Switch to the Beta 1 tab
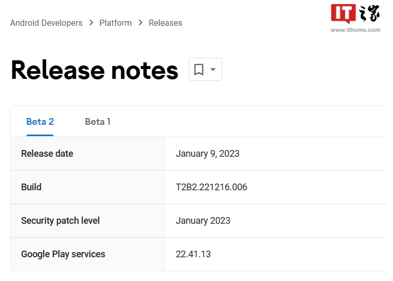Viewport: 393px width, 281px height. coord(97,122)
